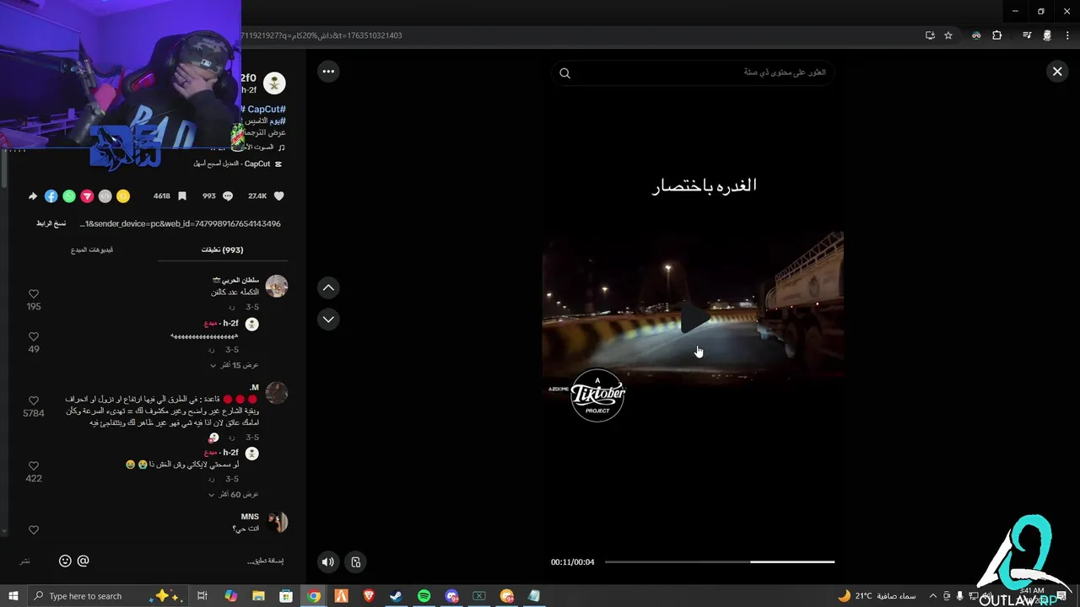Open the three-dots more options menu
The width and height of the screenshot is (1080, 607).
[328, 72]
